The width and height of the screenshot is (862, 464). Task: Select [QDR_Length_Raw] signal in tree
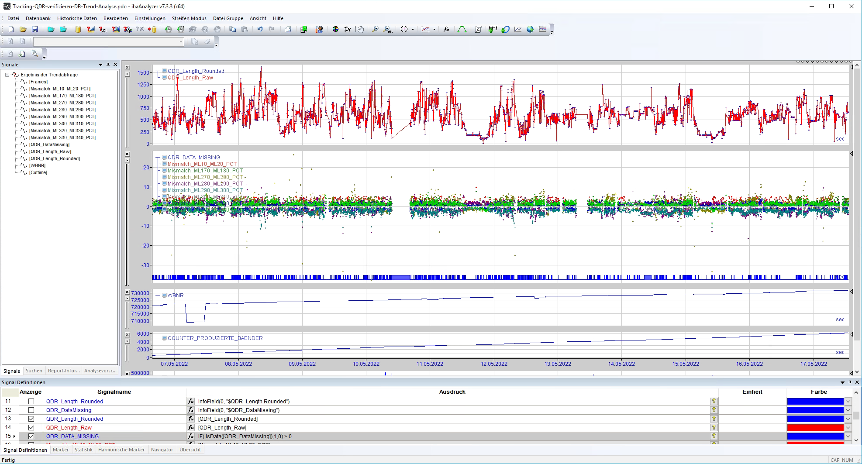point(50,151)
